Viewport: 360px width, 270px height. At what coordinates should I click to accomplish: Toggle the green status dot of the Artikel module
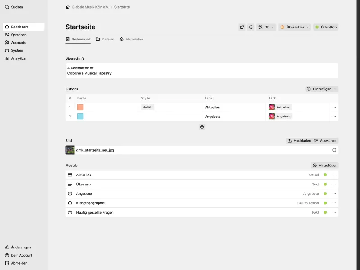tap(324, 175)
